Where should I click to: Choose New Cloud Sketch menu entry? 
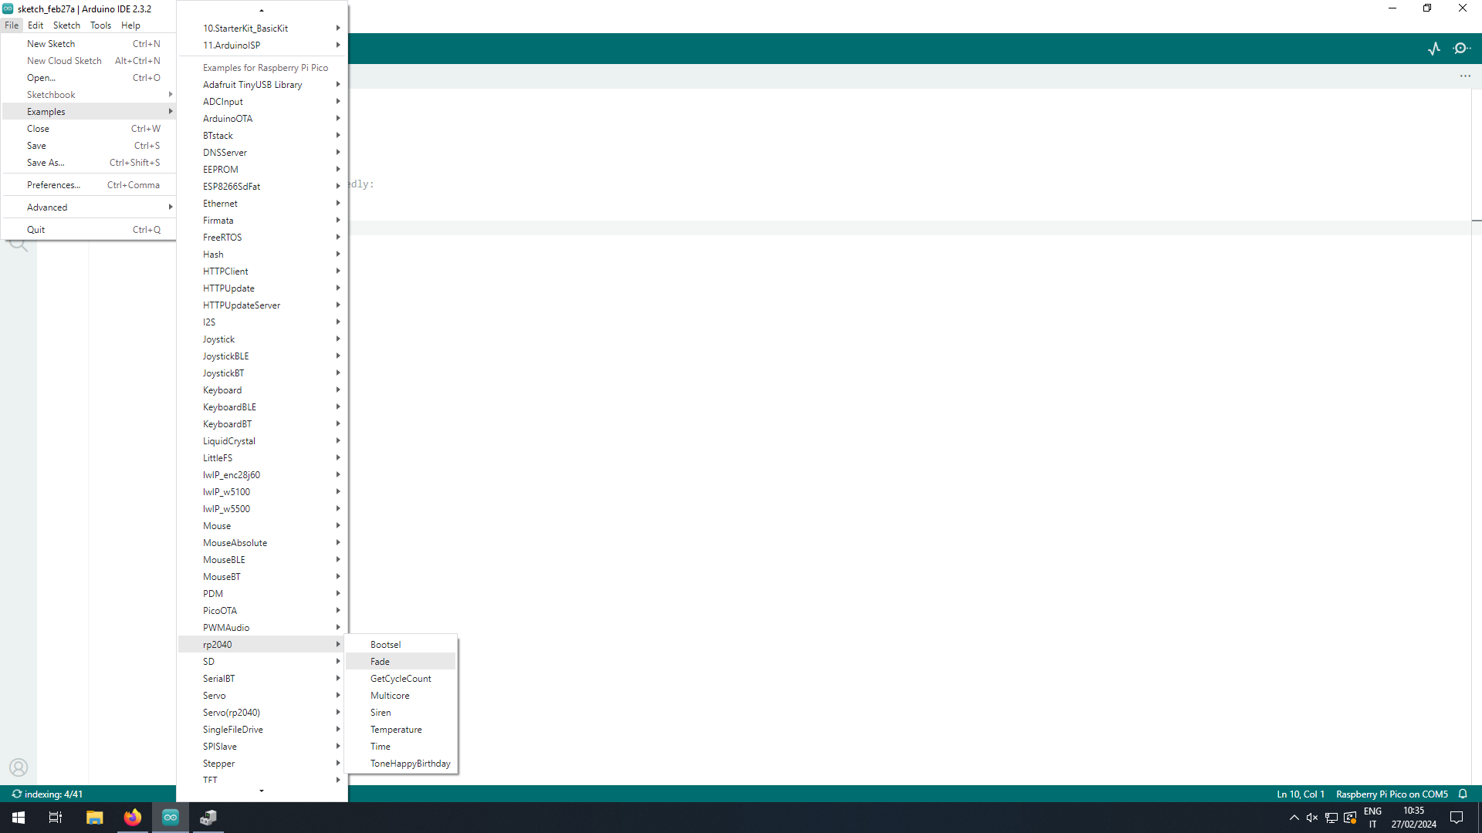pyautogui.click(x=89, y=61)
